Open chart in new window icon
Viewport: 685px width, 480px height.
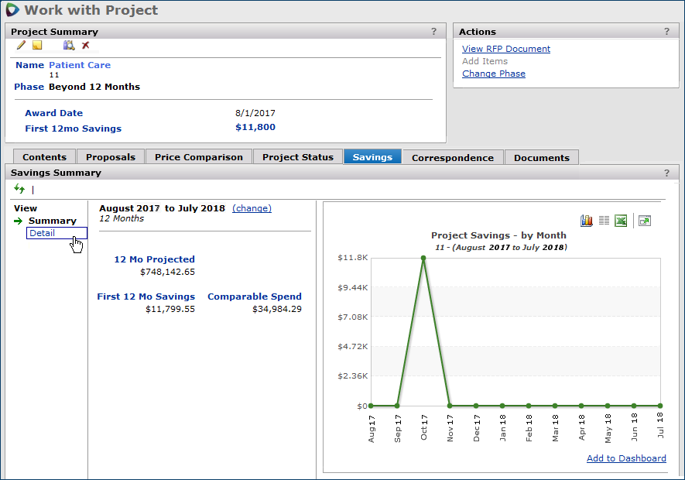(645, 221)
